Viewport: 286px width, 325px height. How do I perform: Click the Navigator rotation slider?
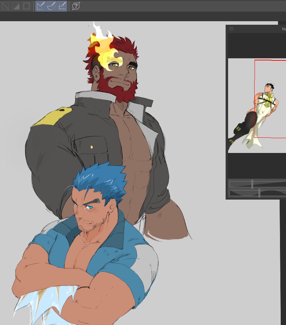[x=258, y=193]
